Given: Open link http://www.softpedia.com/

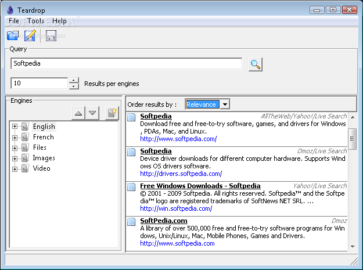Looking at the screenshot, I should point(178,139).
